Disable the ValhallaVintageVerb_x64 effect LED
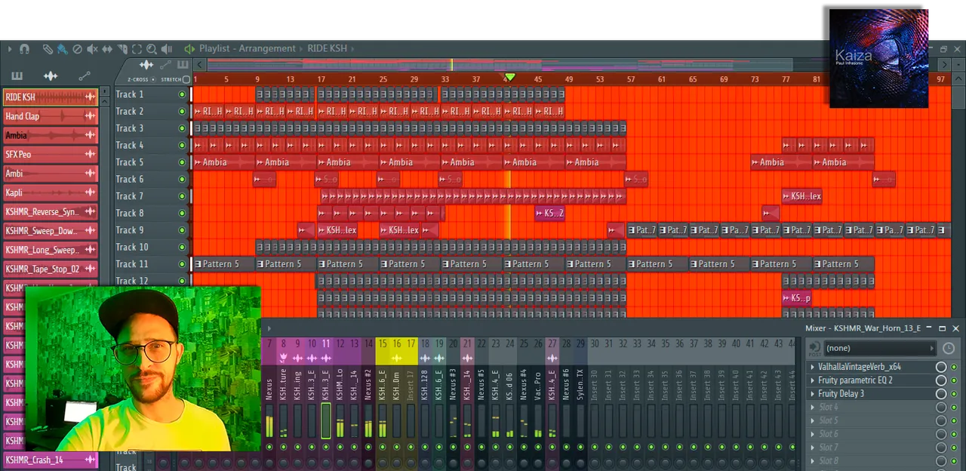Viewport: 966px width, 471px height. 955,367
